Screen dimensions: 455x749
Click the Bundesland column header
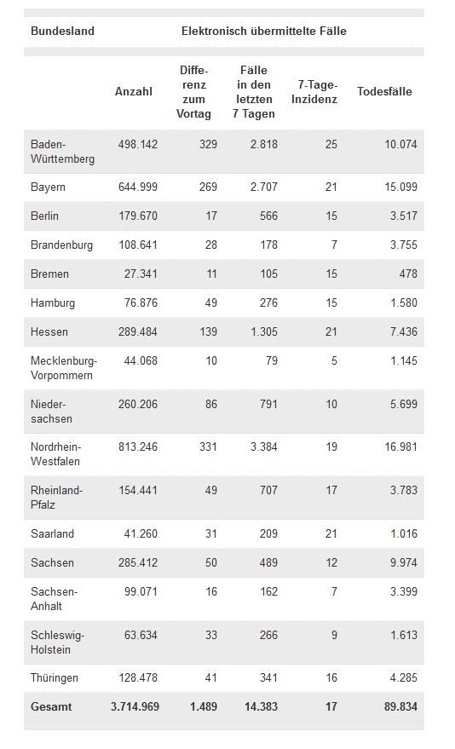(62, 31)
